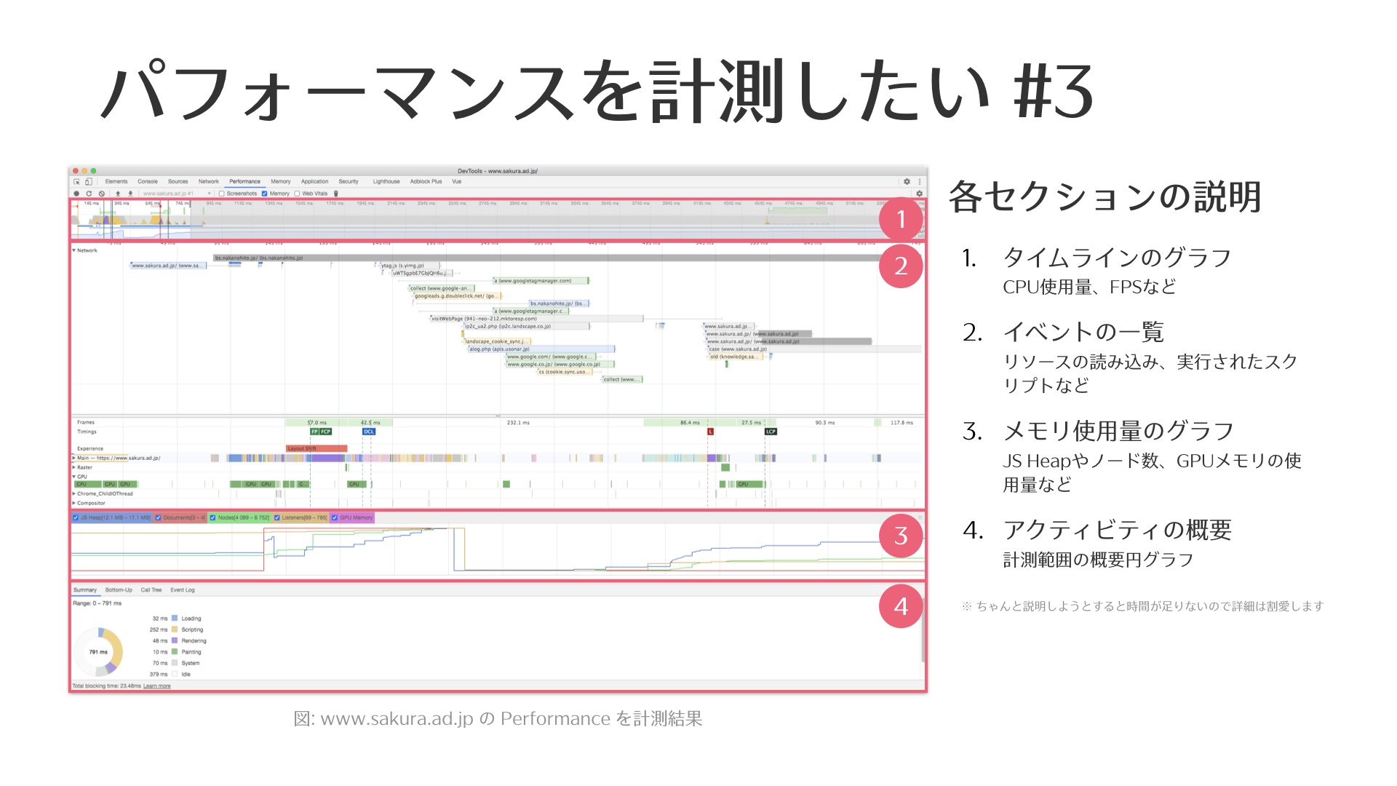The width and height of the screenshot is (1397, 786).
Task: Click the FCP timing marker
Action: 326,432
